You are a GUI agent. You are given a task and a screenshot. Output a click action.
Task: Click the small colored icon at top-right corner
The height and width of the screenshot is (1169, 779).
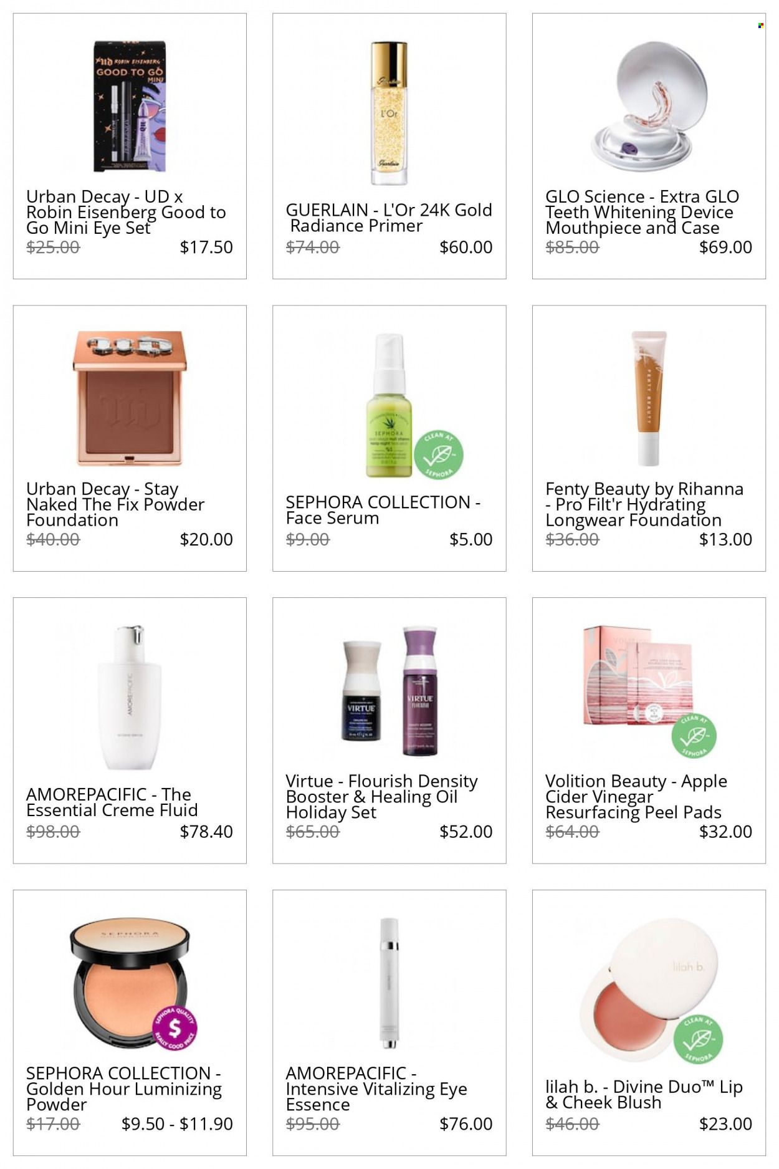click(x=760, y=26)
